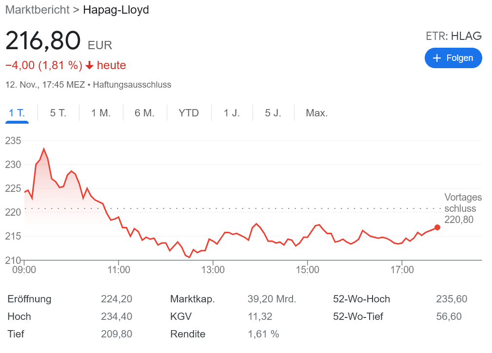
Task: Click the ETR: HLAG ticker symbol
Action: [453, 36]
